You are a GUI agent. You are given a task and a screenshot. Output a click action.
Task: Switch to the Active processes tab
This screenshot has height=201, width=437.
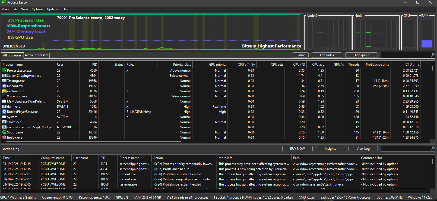37,55
